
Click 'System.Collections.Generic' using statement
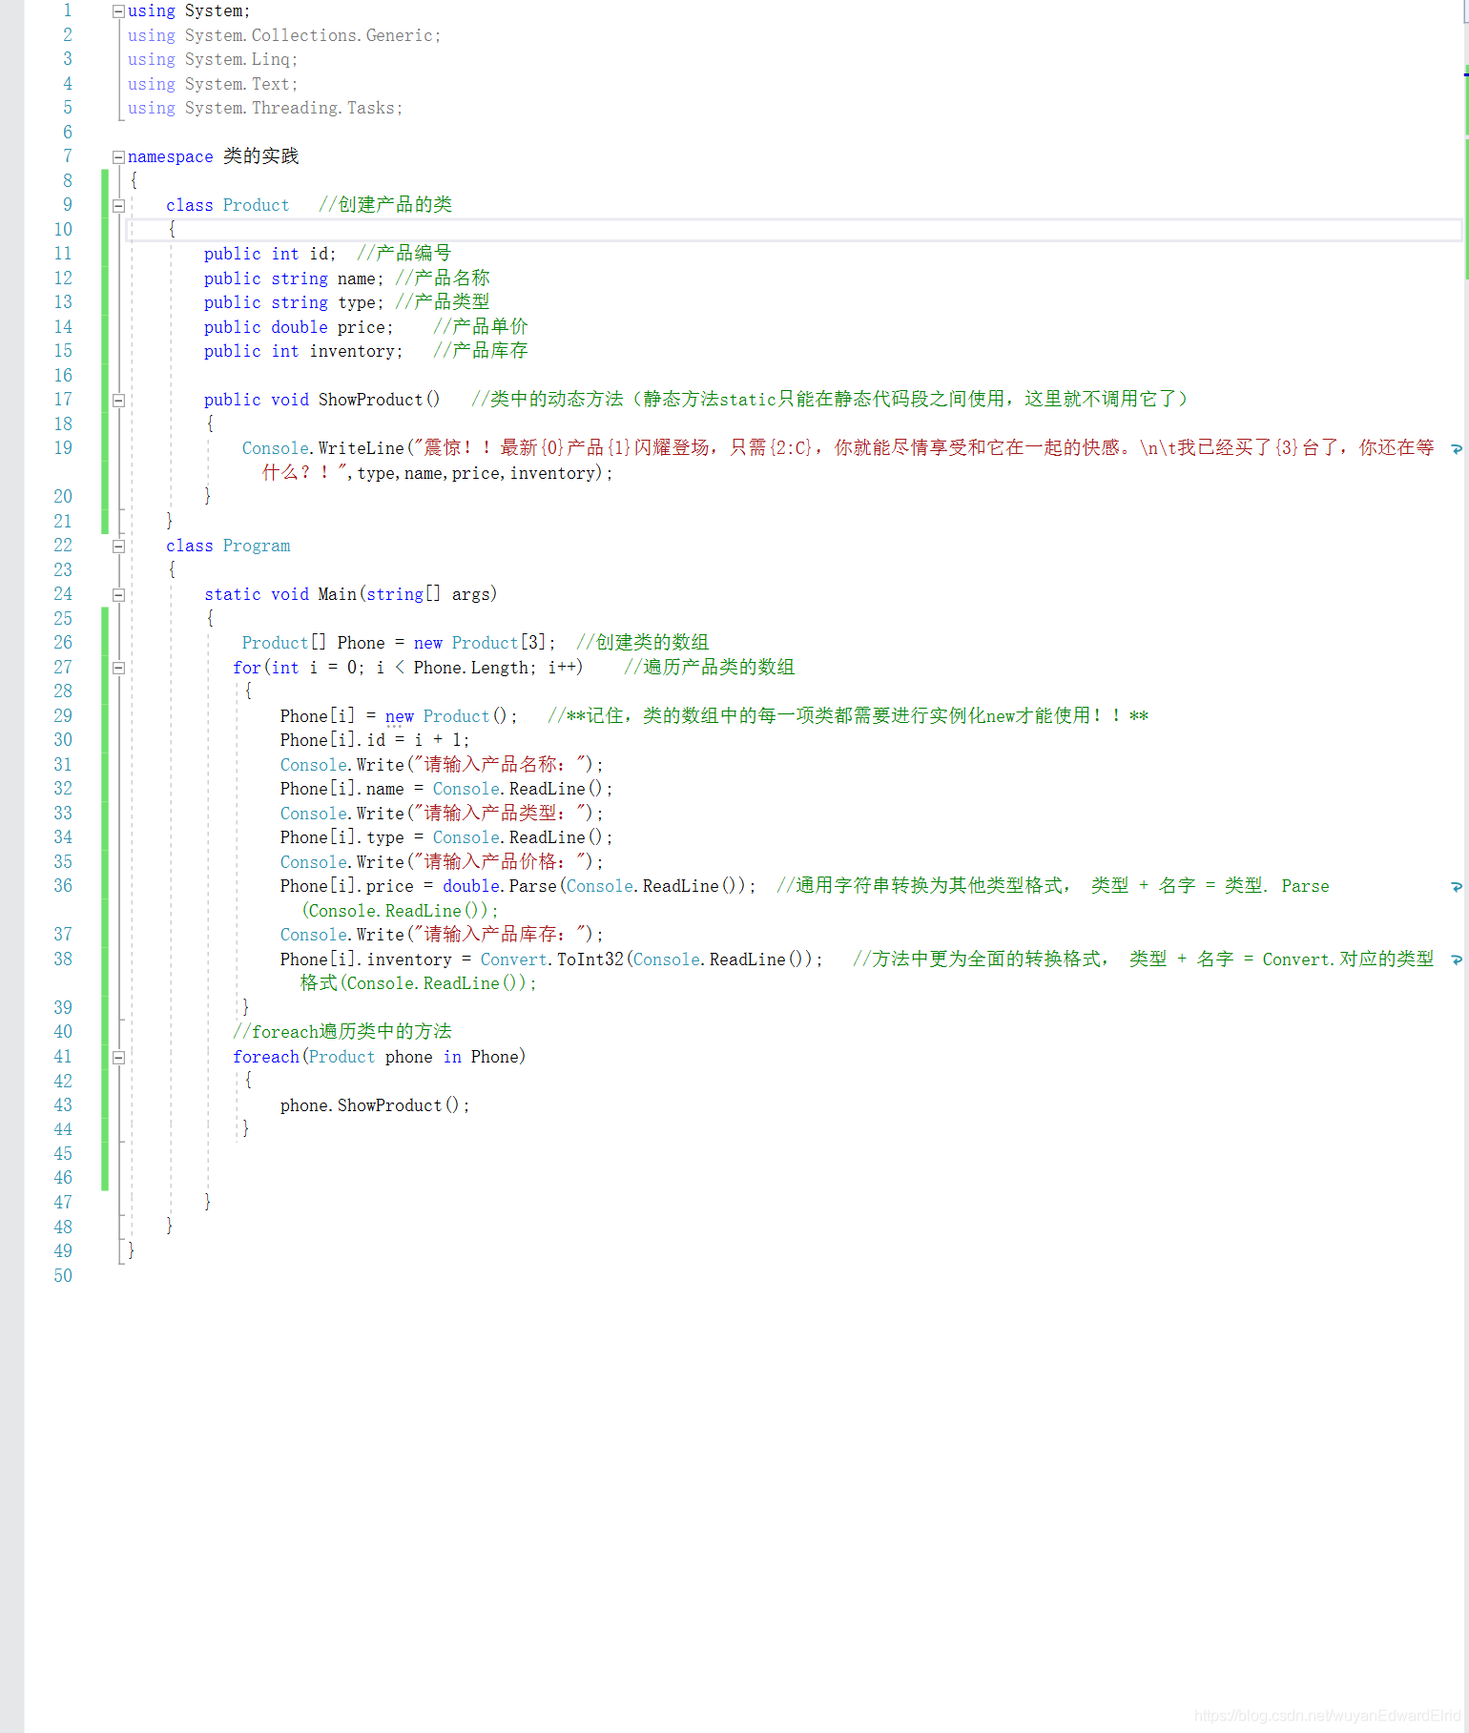(308, 35)
